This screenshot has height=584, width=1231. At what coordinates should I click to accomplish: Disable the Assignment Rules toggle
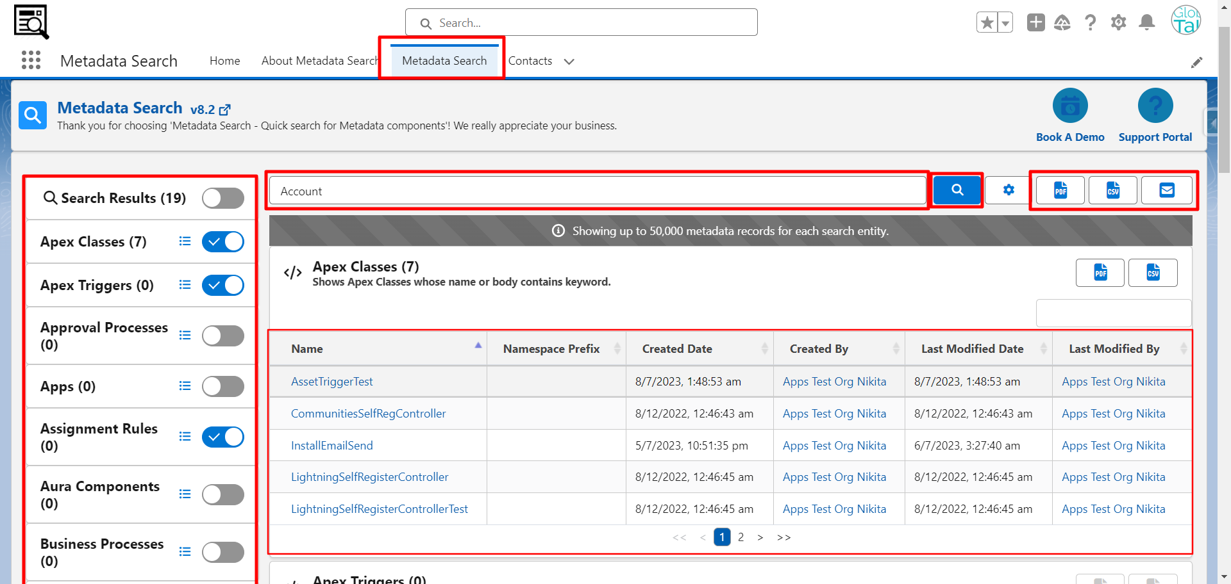223,437
